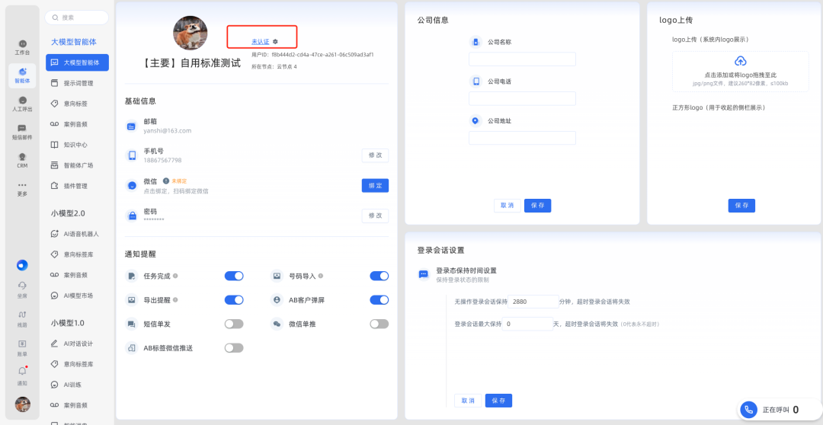Click 修改 button next to 手机号
Image resolution: width=823 pixels, height=425 pixels.
(375, 155)
